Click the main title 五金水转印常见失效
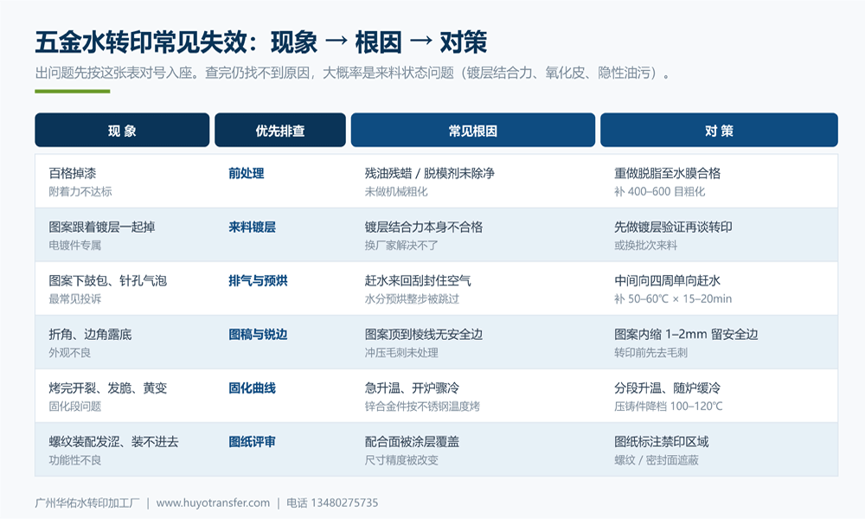Screen dimensions: 865x519 [141, 42]
